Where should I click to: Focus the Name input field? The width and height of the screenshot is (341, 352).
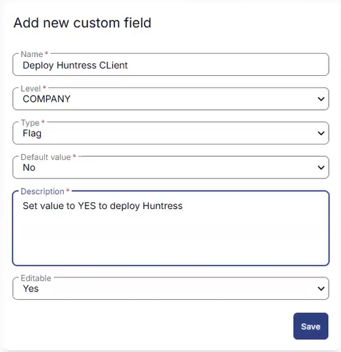(x=170, y=64)
